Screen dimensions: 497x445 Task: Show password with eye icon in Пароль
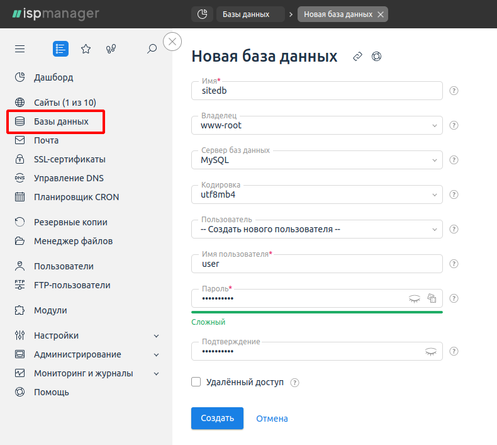pyautogui.click(x=415, y=298)
